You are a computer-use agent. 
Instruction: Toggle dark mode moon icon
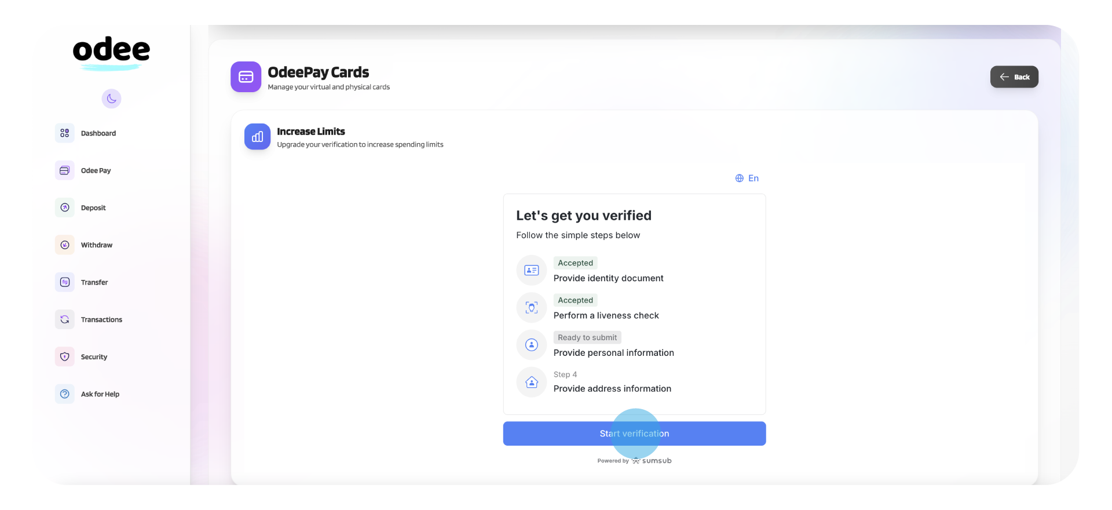coord(111,99)
